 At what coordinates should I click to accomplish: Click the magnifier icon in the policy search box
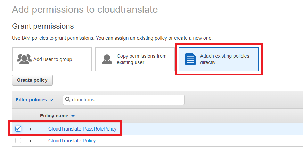(68, 100)
